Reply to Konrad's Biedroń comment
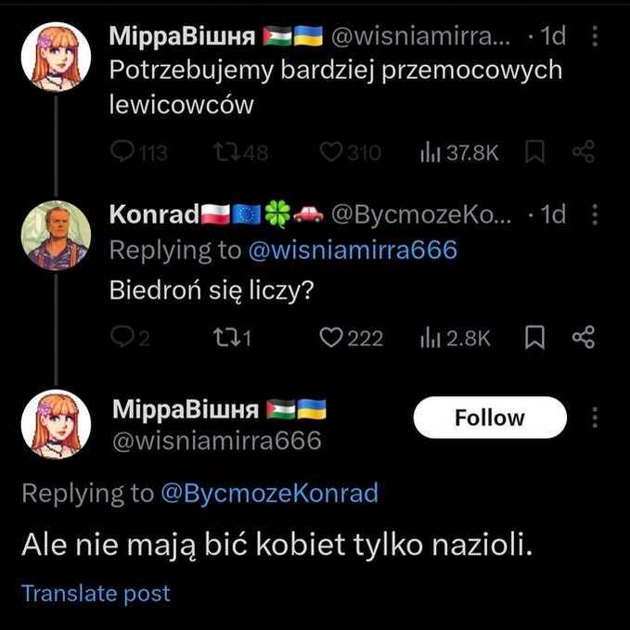Viewport: 630px width, 630px height. [130, 337]
